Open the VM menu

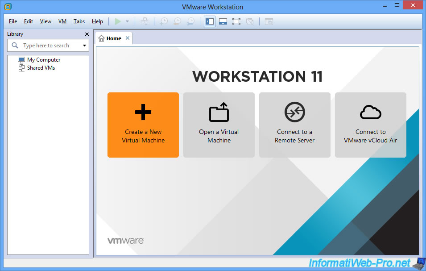[62, 21]
